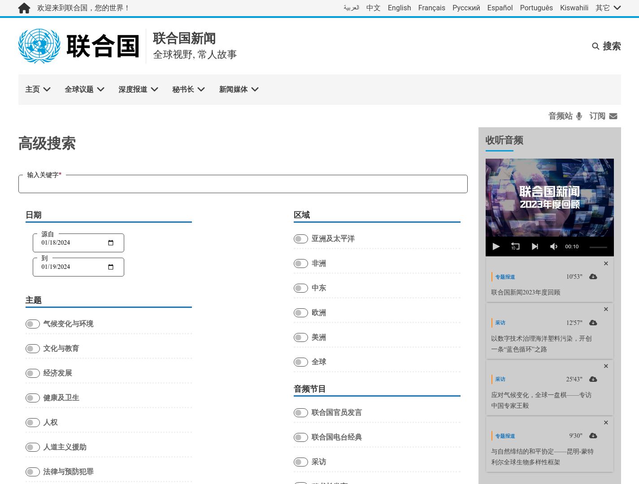Screen dimensions: 639x484
Task: Toggle 文化与教育 topic filter
Action: pos(33,349)
